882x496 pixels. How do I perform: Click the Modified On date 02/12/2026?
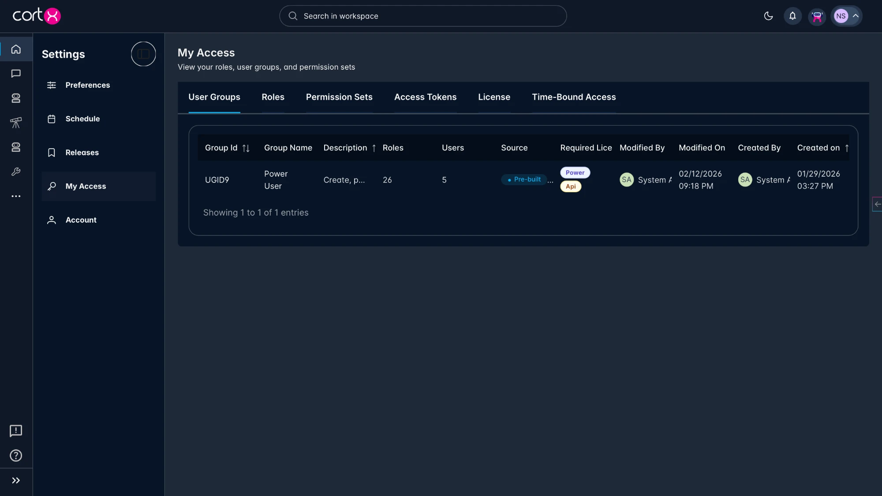click(x=700, y=174)
